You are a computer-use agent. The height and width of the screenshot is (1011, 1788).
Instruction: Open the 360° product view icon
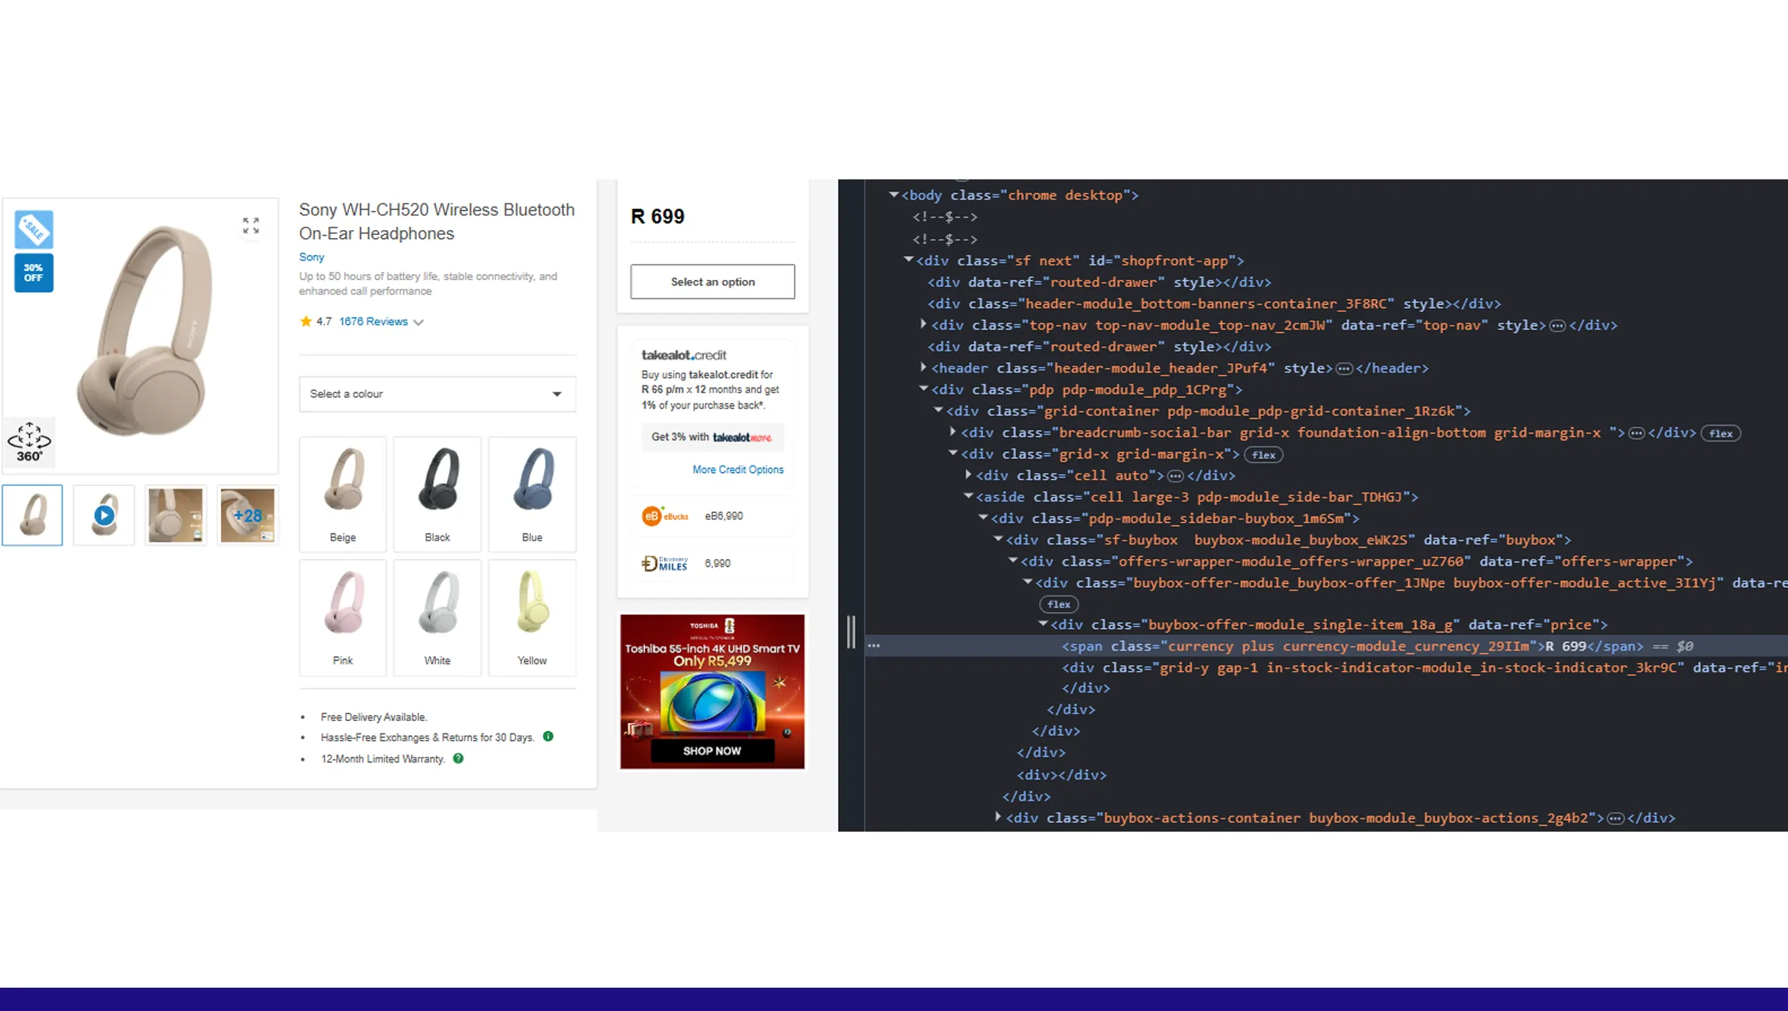(30, 442)
